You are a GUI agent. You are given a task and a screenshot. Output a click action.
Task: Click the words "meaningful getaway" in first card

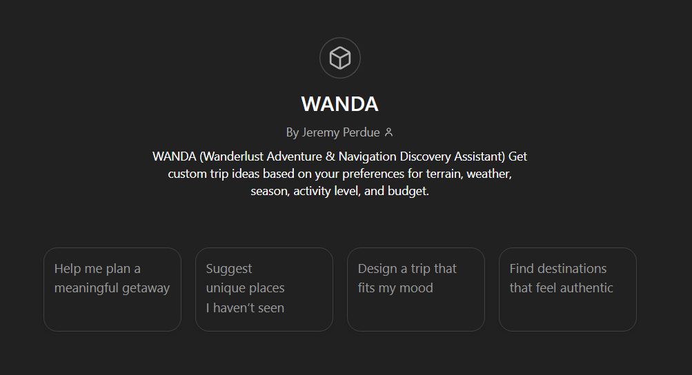pos(112,288)
